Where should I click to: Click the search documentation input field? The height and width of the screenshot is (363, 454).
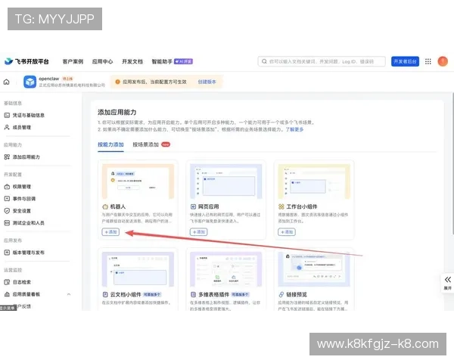[322, 61]
